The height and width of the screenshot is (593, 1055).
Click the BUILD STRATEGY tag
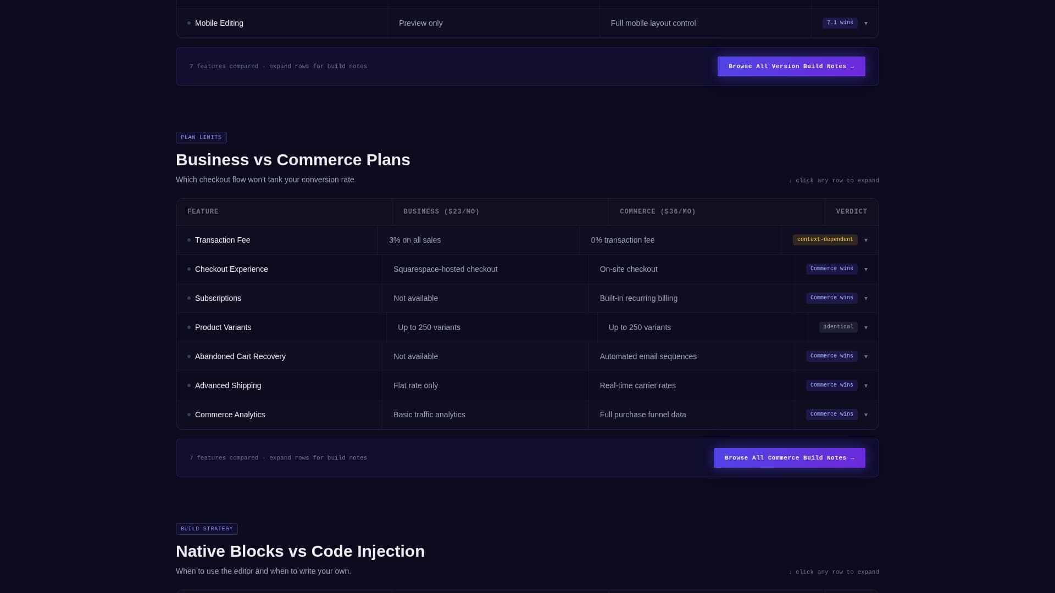(x=207, y=529)
